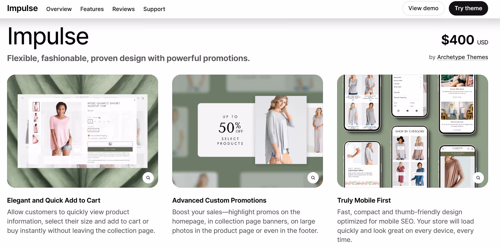500x247 pixels.
Task: Open the mobile phones preview image
Action: [413, 131]
